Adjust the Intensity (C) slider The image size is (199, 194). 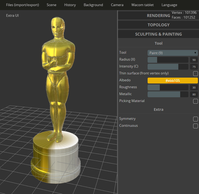168,67
